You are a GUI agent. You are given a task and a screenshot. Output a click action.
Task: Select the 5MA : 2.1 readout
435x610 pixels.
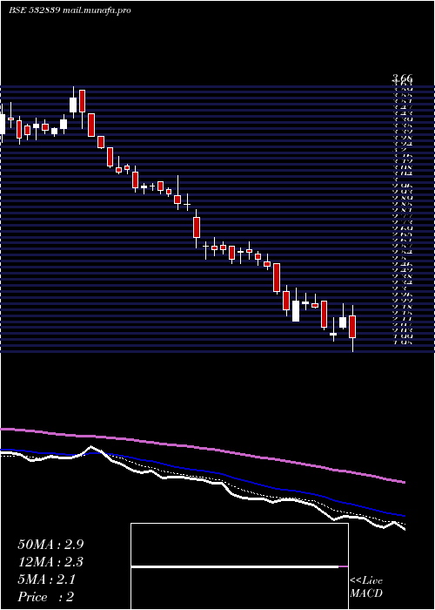(x=47, y=579)
